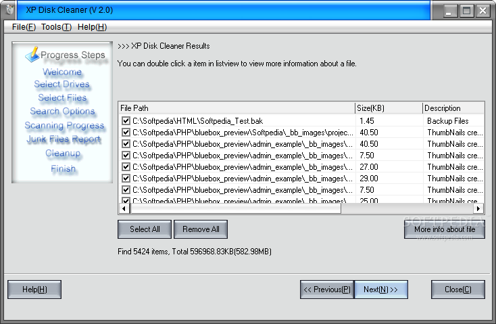496x324 pixels.
Task: Click the 29.00 size cell
Action: tap(369, 179)
